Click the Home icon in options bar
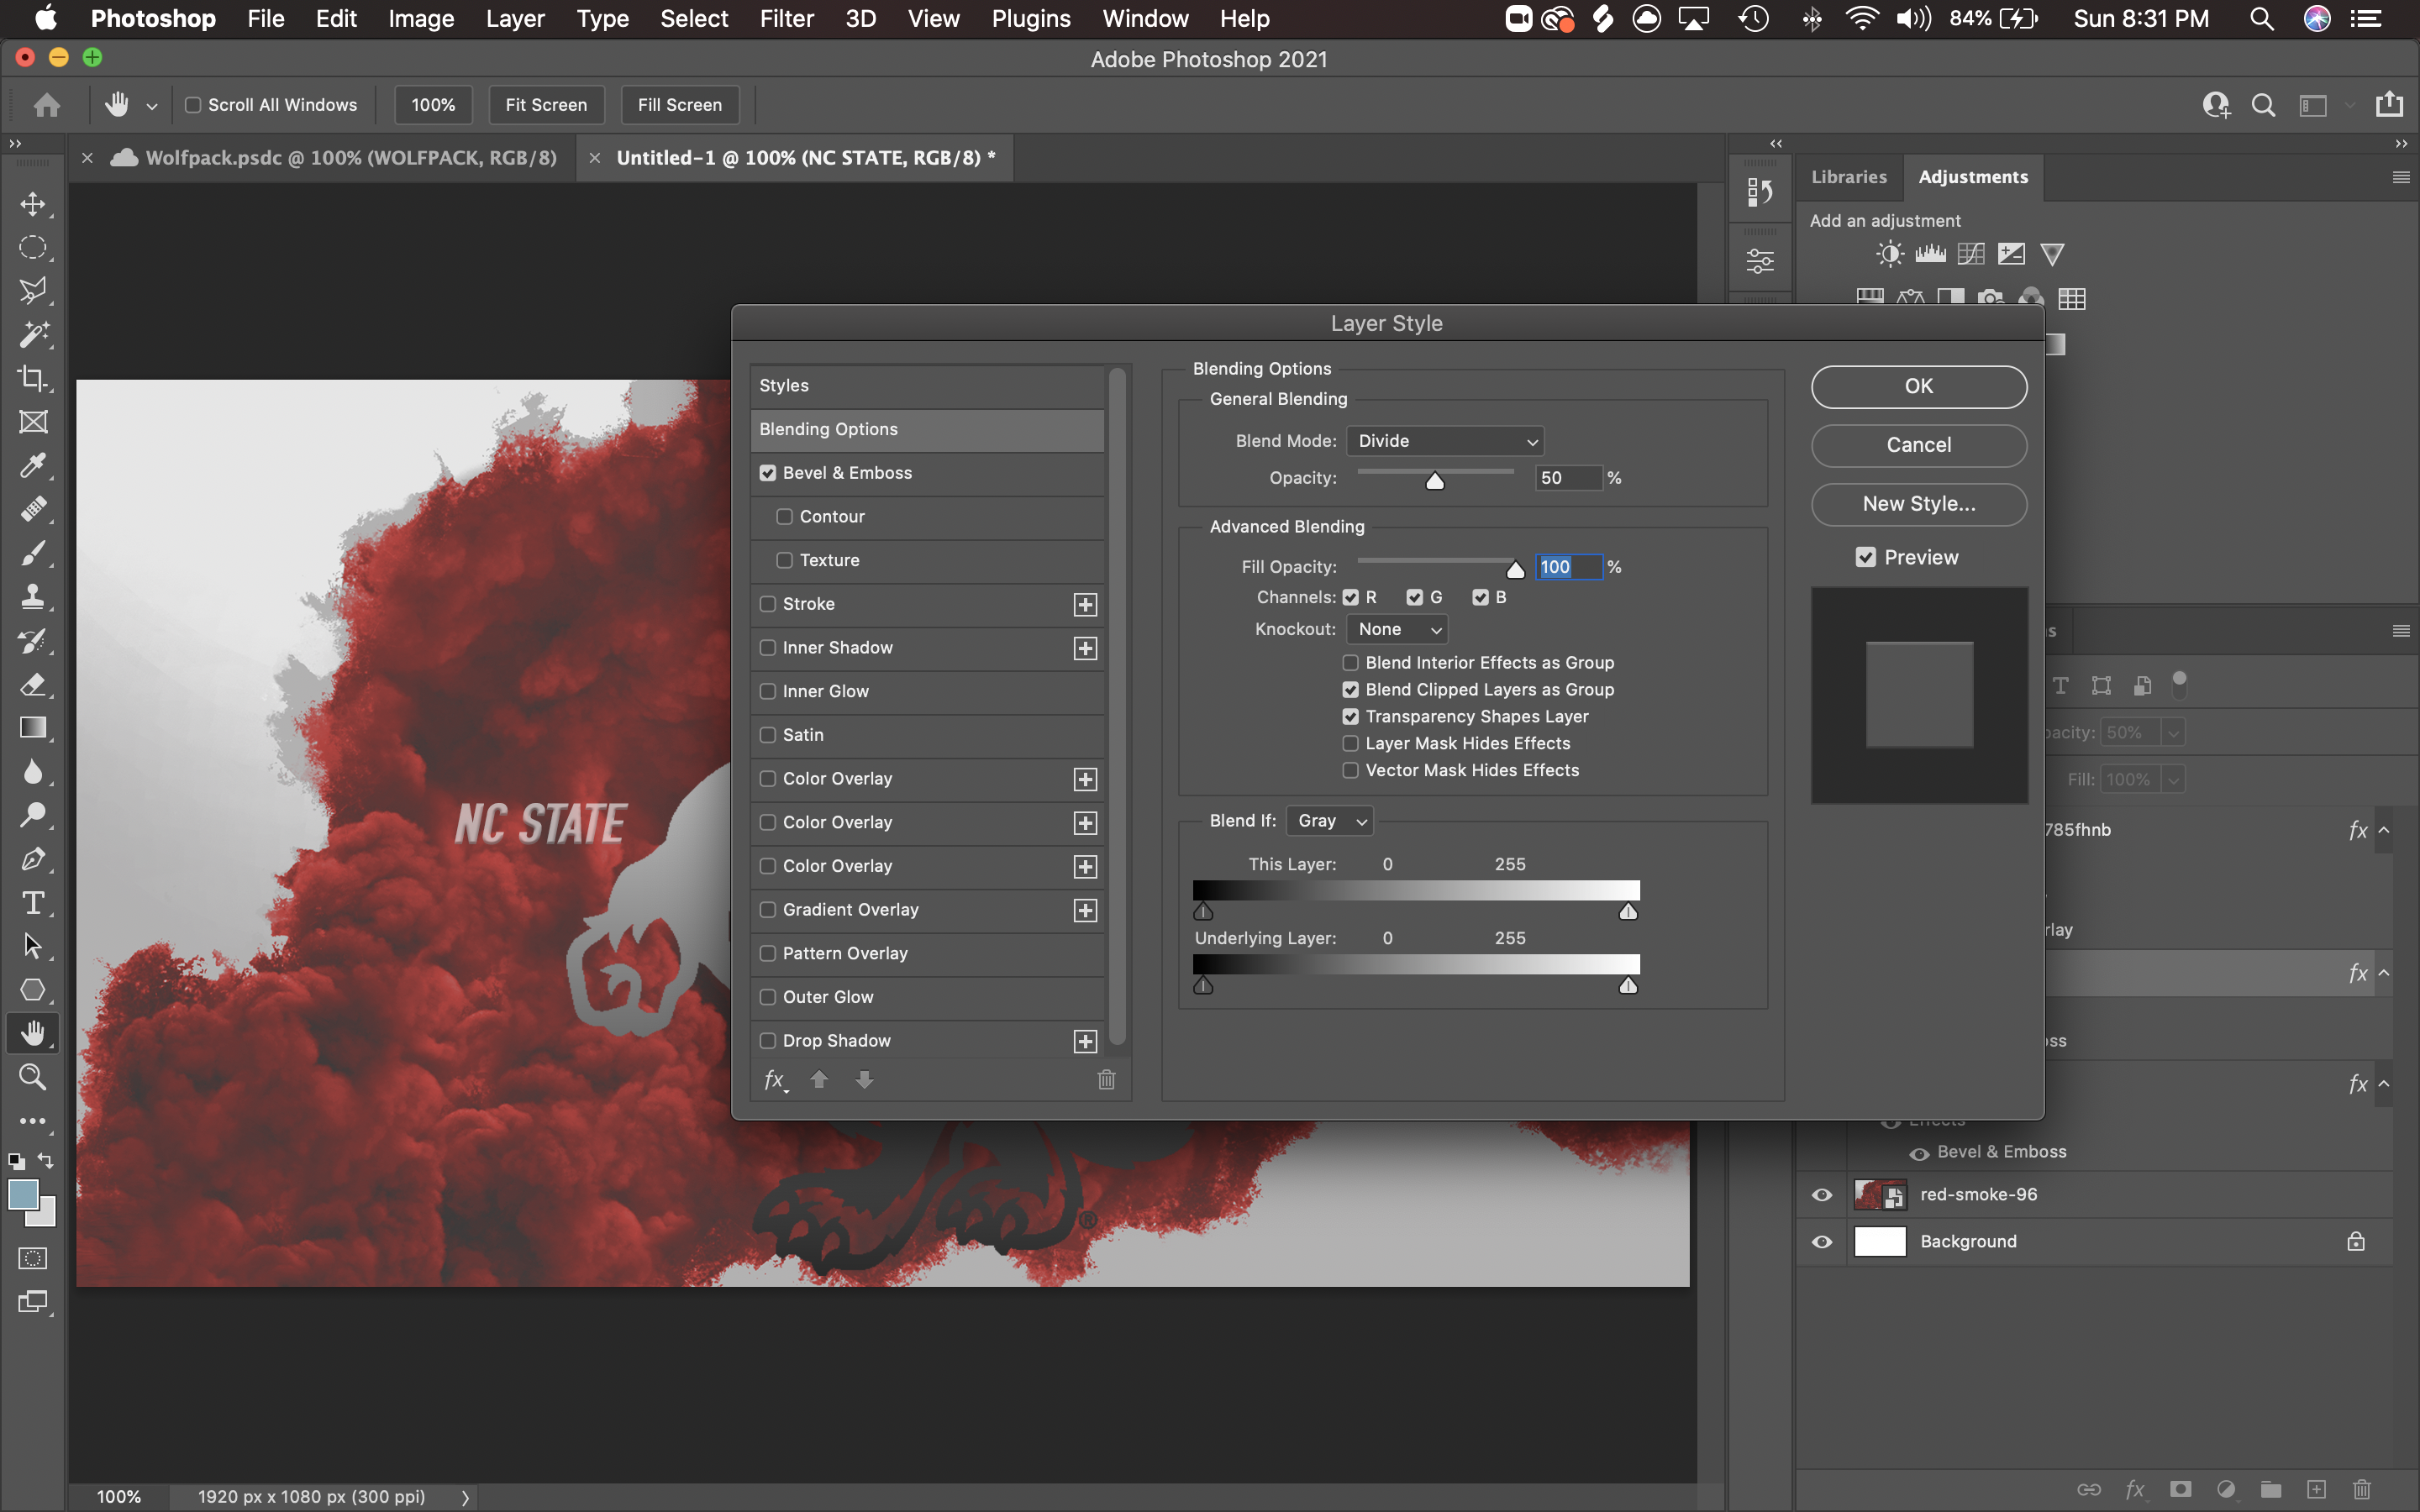The height and width of the screenshot is (1512, 2420). 46,105
